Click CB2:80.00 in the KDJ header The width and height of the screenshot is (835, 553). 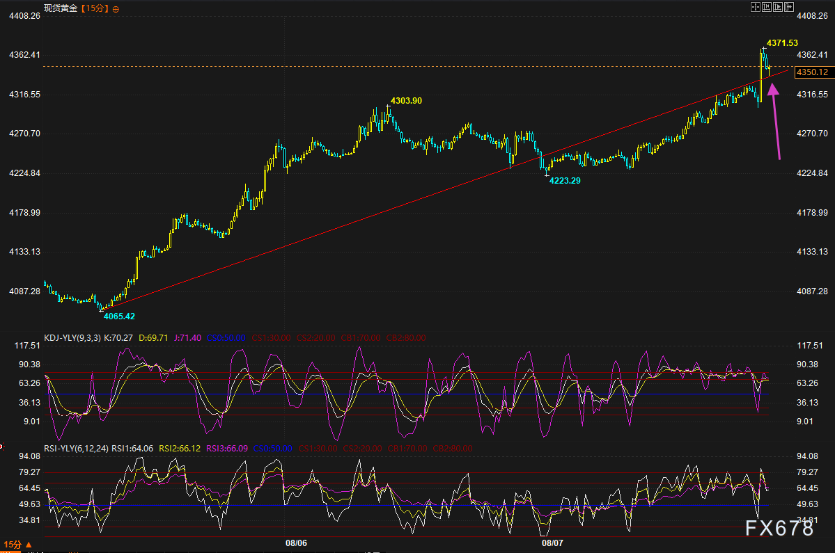(406, 337)
